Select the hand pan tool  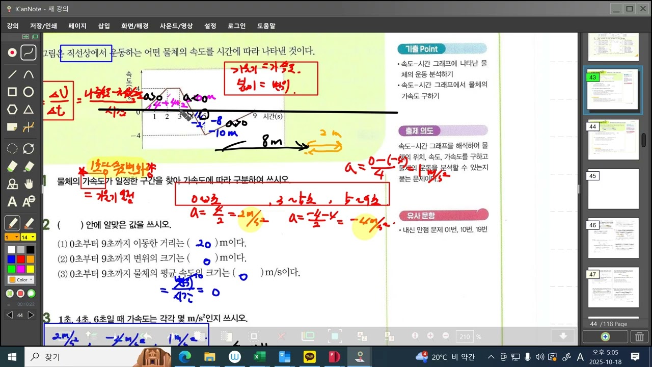pos(29,184)
